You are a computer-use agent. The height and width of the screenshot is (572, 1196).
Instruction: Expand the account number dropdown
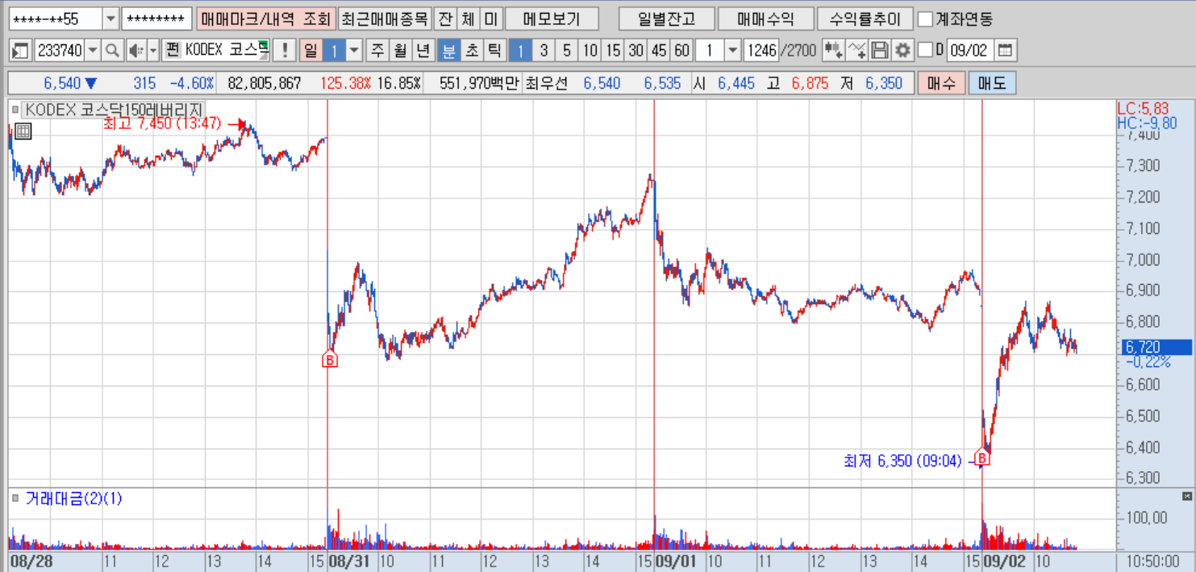tap(110, 19)
